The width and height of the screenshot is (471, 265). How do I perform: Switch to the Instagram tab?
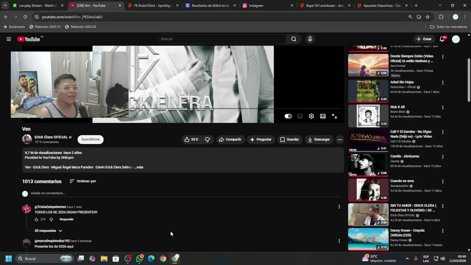pyautogui.click(x=268, y=6)
